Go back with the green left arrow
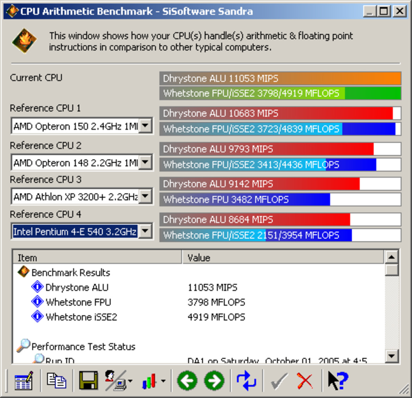The height and width of the screenshot is (398, 412). 187,380
